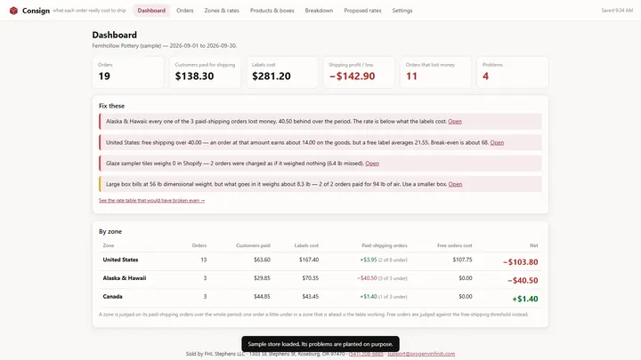Screen dimensions: 641x360
Task: Click the Free orders cost column header
Action: click(x=455, y=245)
